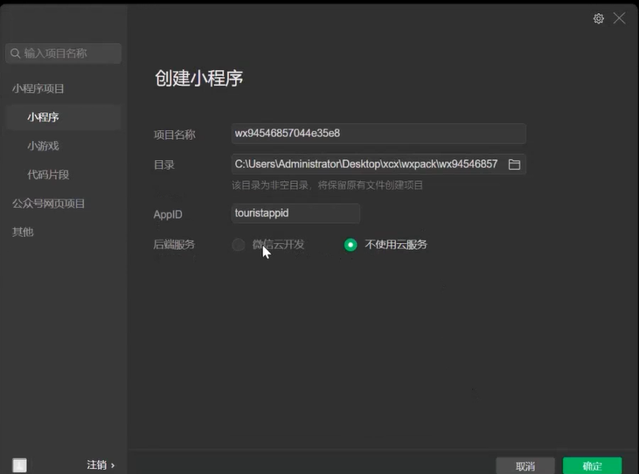Click the 该目录为非空目录 hint text
This screenshot has height=474, width=639.
point(327,185)
